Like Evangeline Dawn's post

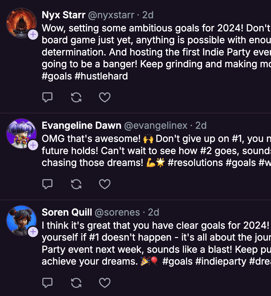click(105, 184)
